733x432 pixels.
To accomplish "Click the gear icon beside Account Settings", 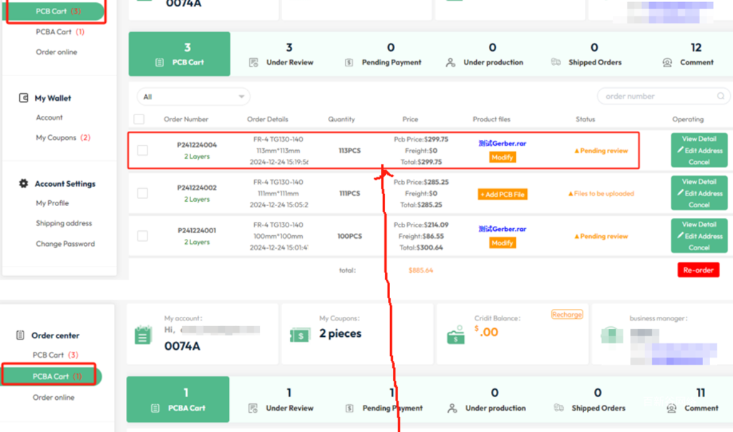I will [24, 184].
